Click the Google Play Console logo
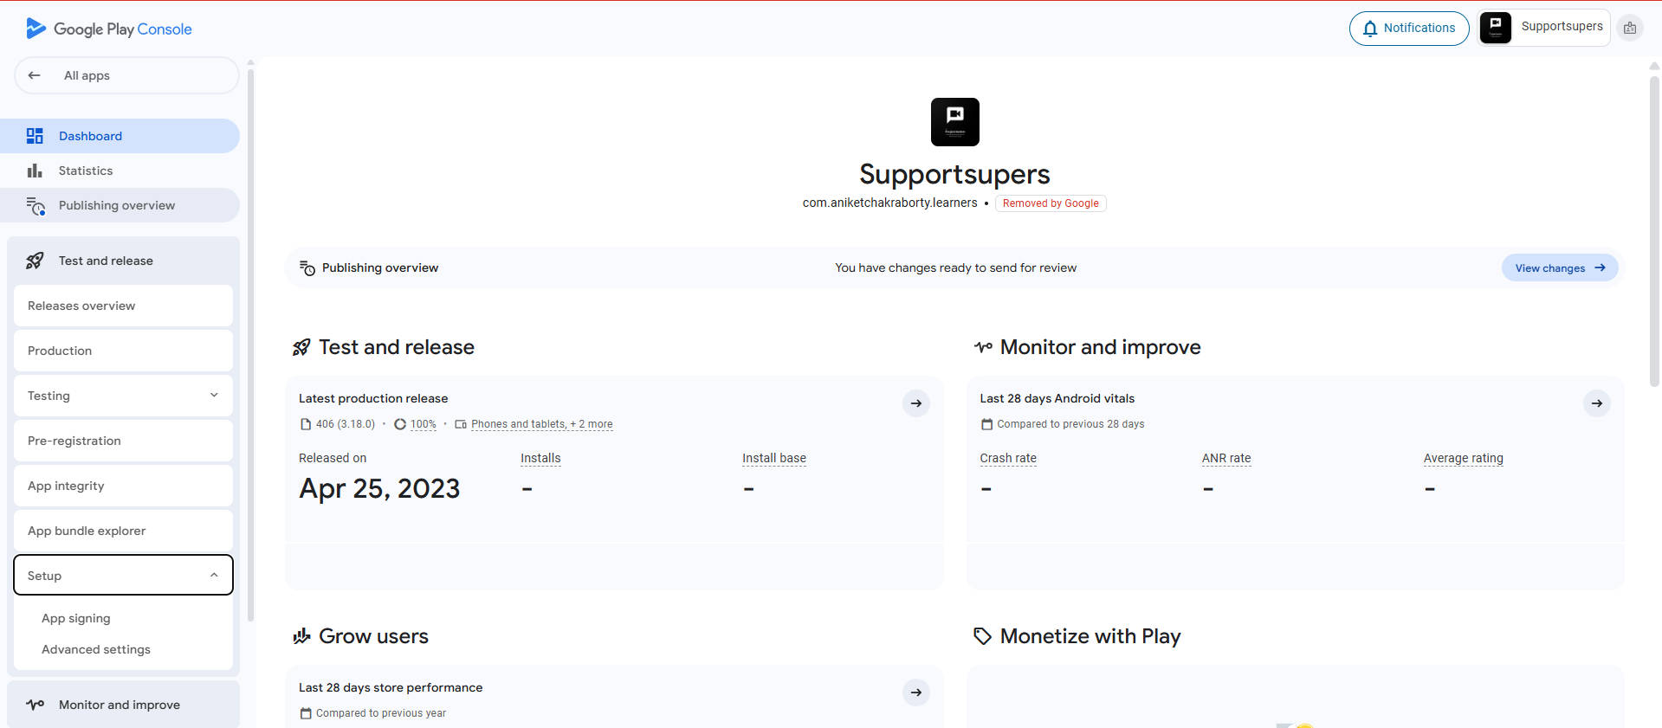This screenshot has width=1662, height=728. (x=109, y=29)
